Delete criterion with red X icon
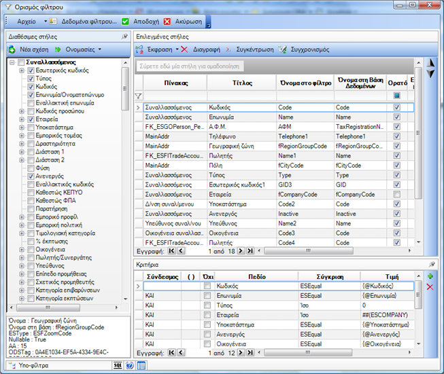The width and height of the screenshot is (444, 374). click(430, 287)
